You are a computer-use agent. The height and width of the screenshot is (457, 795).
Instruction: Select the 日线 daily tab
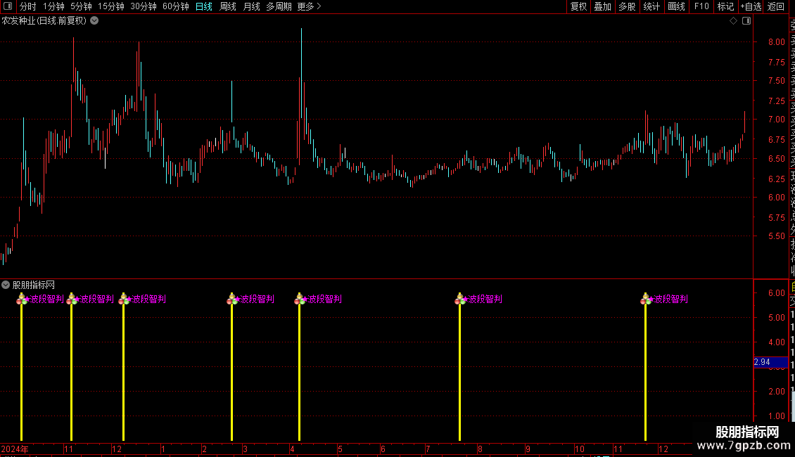(x=204, y=6)
